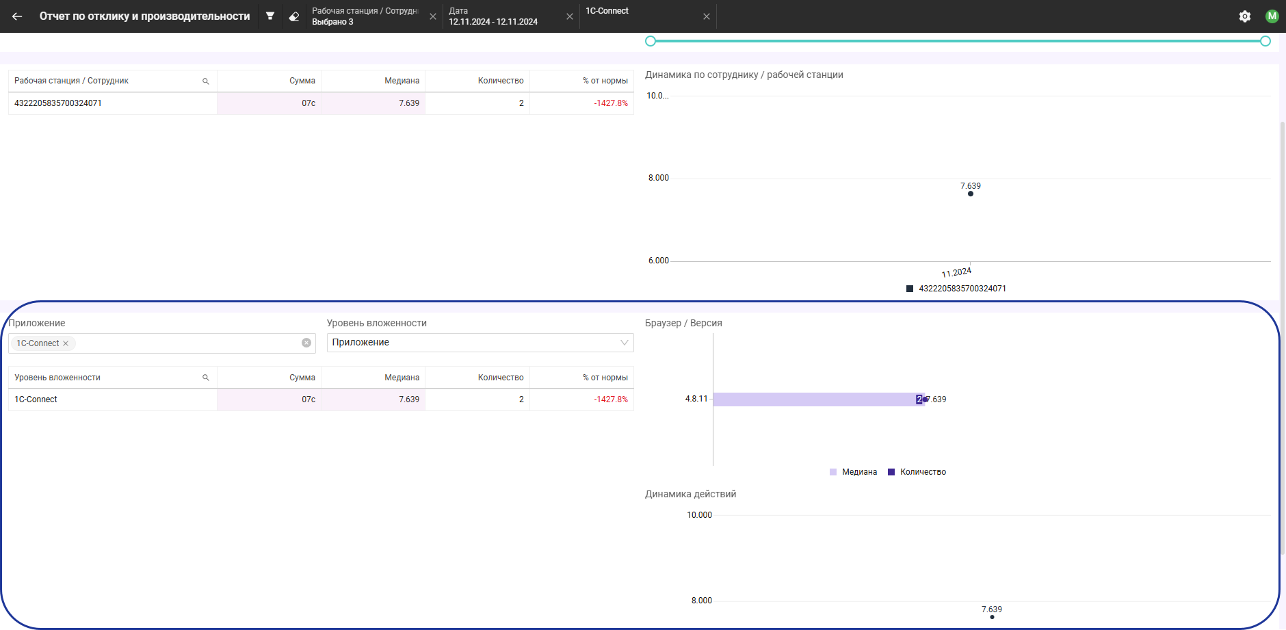Image resolution: width=1286 pixels, height=630 pixels.
Task: Toggle the 4322205835700324071 chart legend entry
Action: (956, 289)
